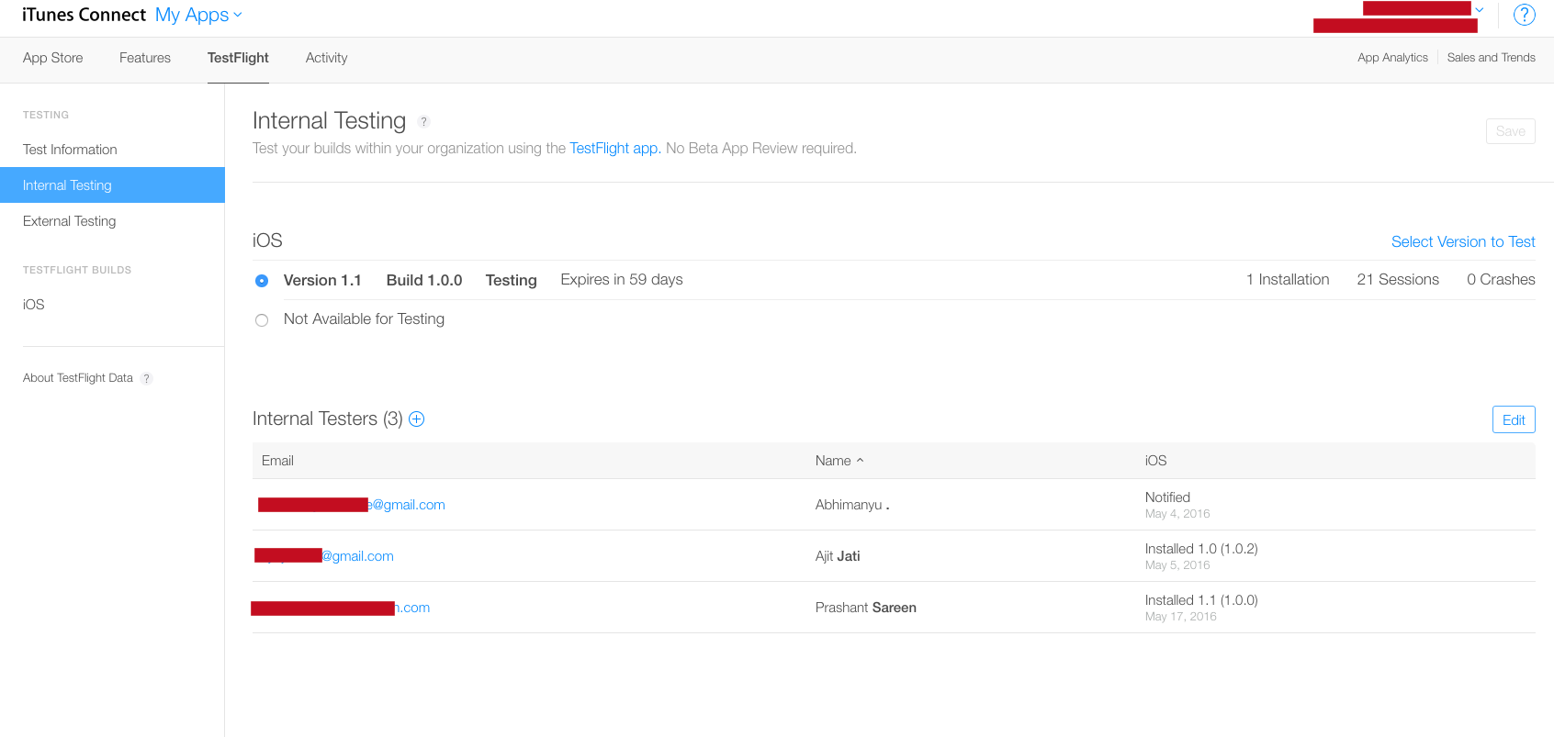The height and width of the screenshot is (737, 1554).
Task: Click the 0 Crashes count
Action: click(x=1501, y=280)
